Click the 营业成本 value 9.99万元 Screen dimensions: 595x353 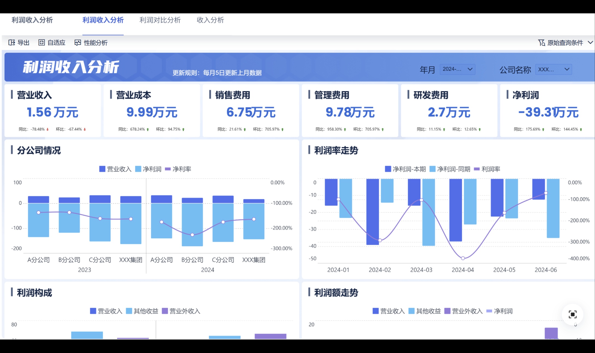pos(152,112)
